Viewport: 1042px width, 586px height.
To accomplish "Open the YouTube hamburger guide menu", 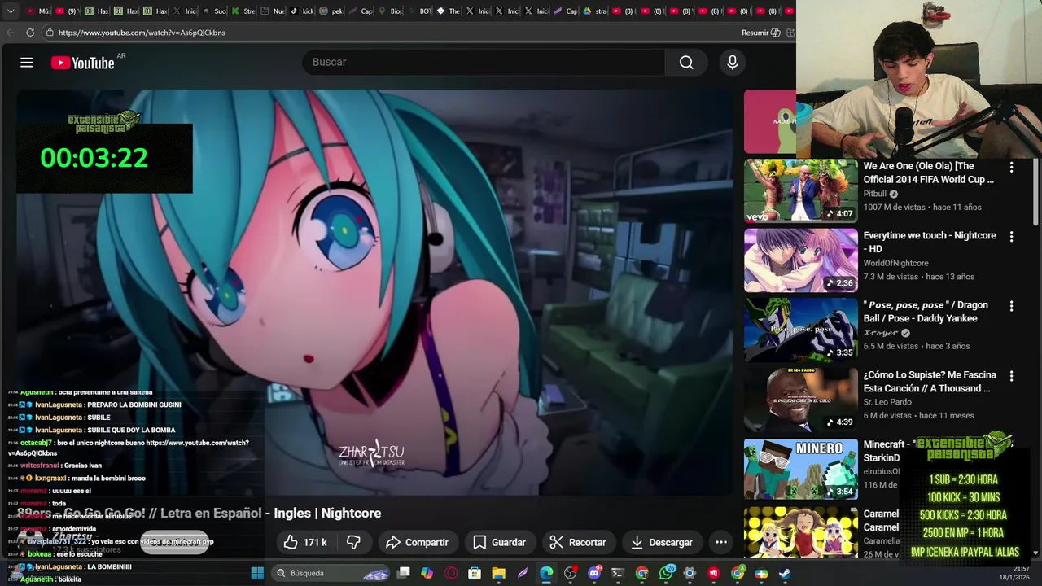I will coord(26,63).
